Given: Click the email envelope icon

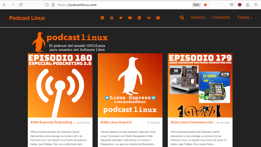Looking at the screenshot, I should [x=158, y=18].
